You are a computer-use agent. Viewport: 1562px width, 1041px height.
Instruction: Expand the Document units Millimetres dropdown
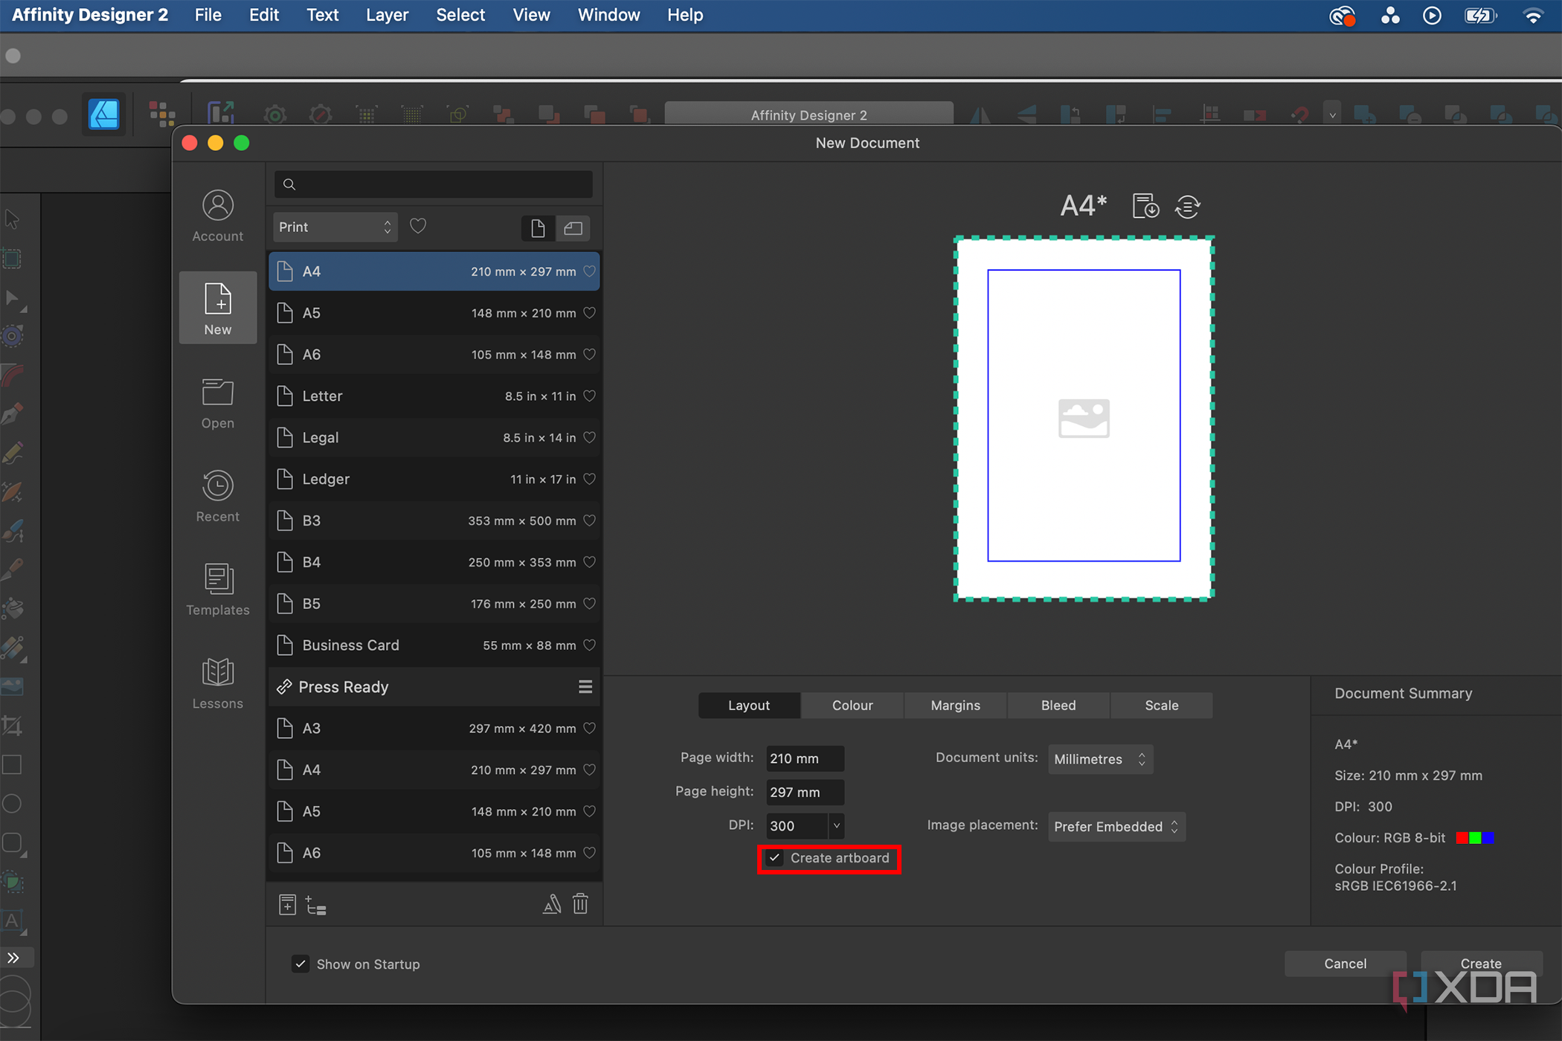point(1099,759)
